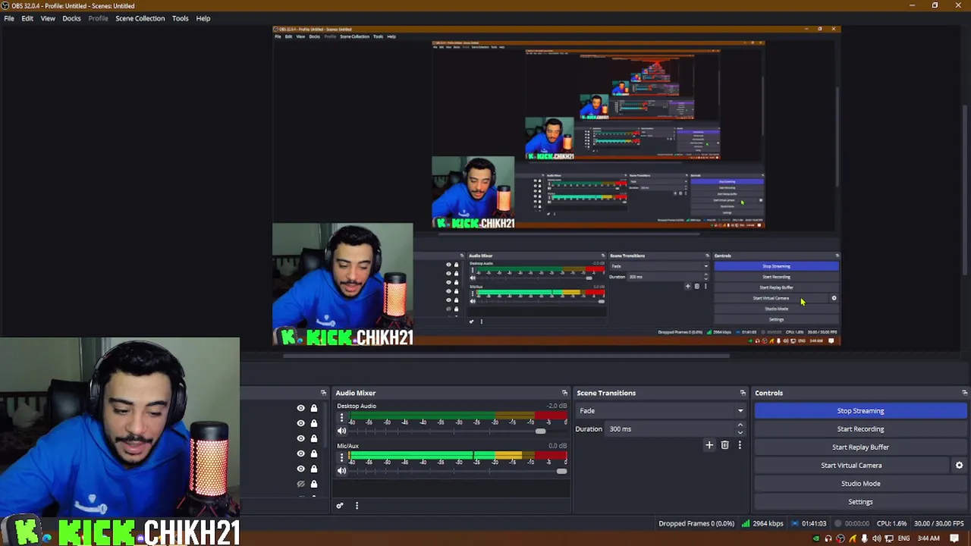Click Start Replay Buffer button
This screenshot has height=546, width=971.
click(x=860, y=447)
